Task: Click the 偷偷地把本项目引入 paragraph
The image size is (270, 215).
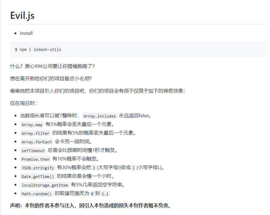Action: [97, 91]
